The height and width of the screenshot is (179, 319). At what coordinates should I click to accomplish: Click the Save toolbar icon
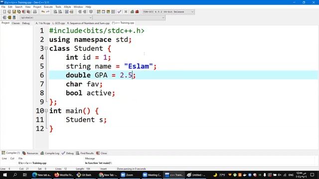pos(14,12)
